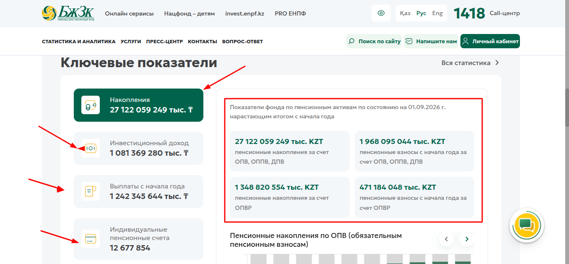Expand Вся статистика chevron arrow
569x264 pixels.
497,63
